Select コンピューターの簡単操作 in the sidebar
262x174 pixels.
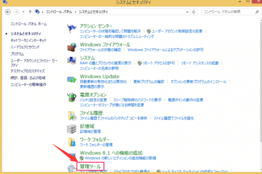(x=28, y=85)
